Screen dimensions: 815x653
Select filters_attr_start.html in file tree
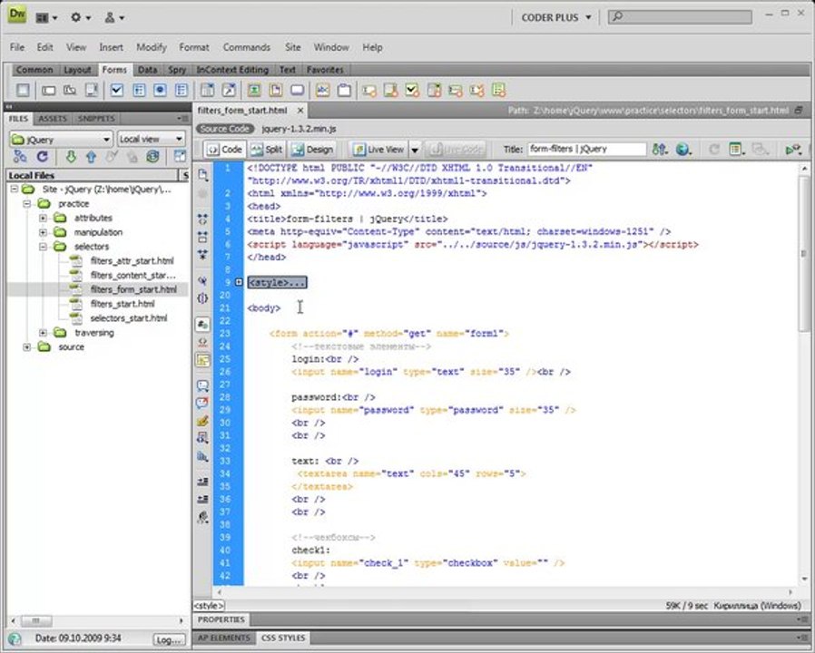[x=132, y=261]
